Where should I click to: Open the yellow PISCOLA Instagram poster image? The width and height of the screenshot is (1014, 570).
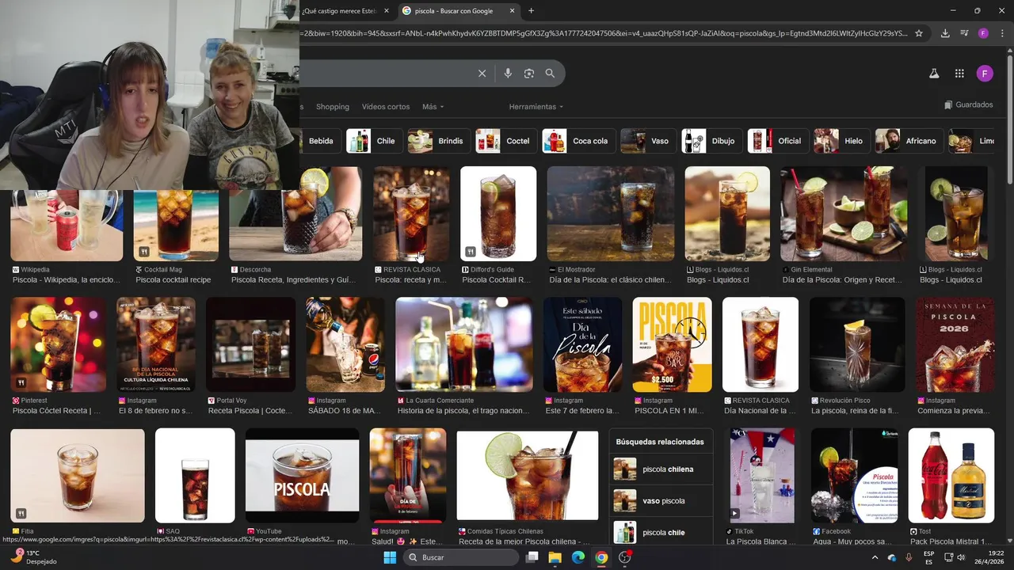pyautogui.click(x=673, y=344)
